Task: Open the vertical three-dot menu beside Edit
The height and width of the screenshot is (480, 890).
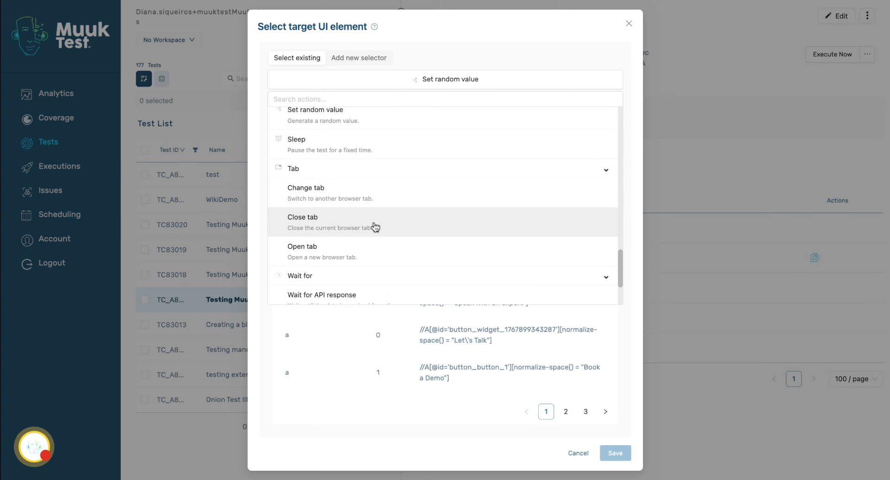Action: [x=867, y=16]
